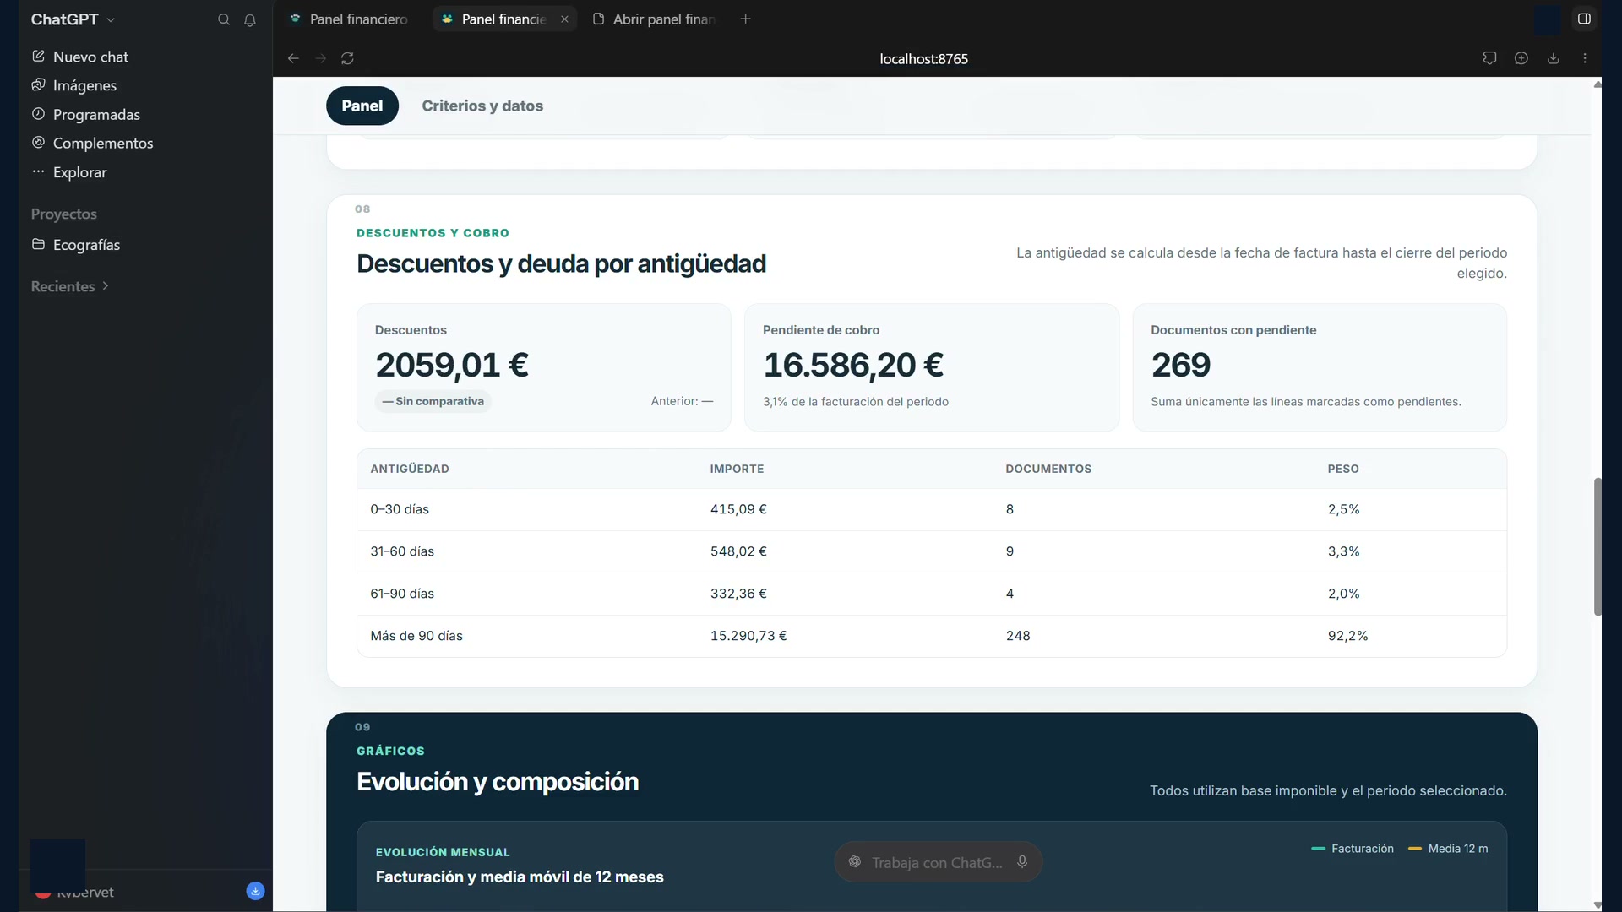Open the browser three-dot more menu
This screenshot has height=912, width=1622.
point(1585,58)
